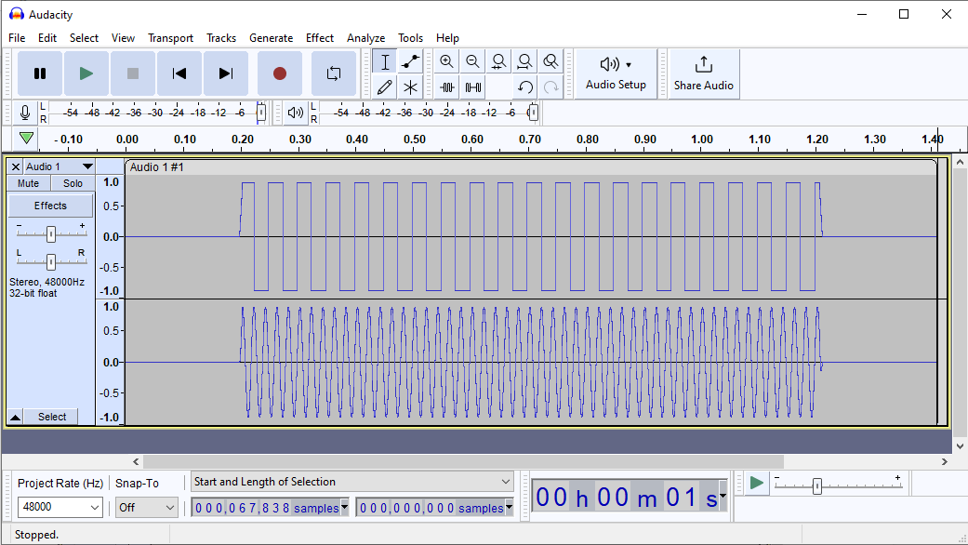The height and width of the screenshot is (545, 968).
Task: Select the Multi-tool asterisk icon
Action: 410,87
